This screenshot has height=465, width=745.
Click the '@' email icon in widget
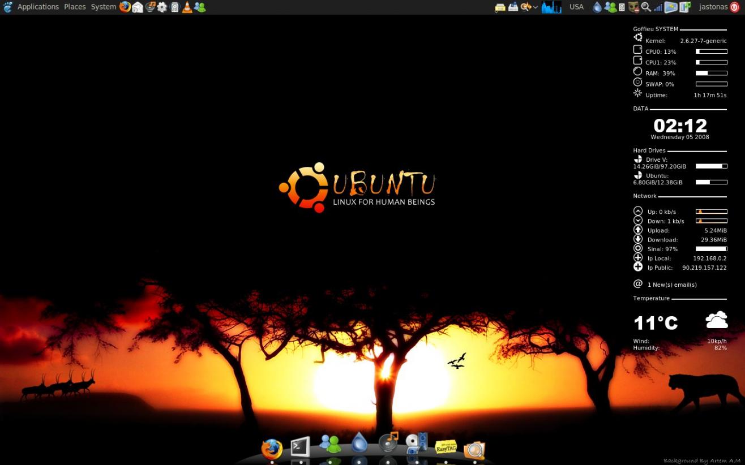638,284
